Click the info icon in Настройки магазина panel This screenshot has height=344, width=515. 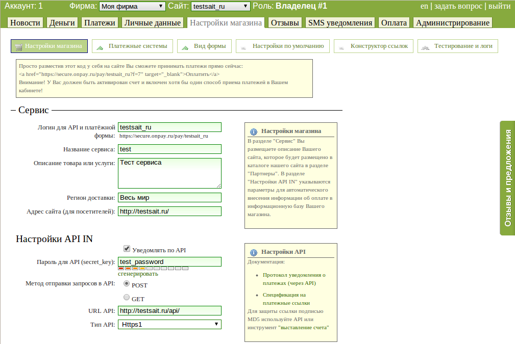(x=254, y=131)
